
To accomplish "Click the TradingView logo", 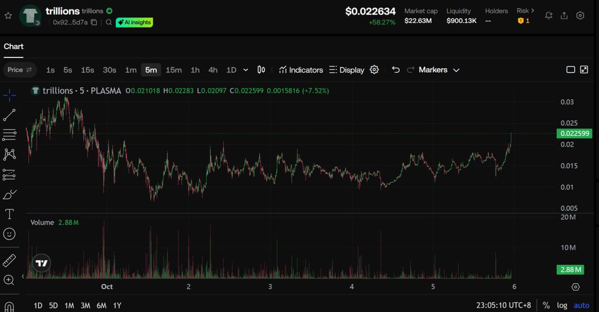I will (41, 263).
